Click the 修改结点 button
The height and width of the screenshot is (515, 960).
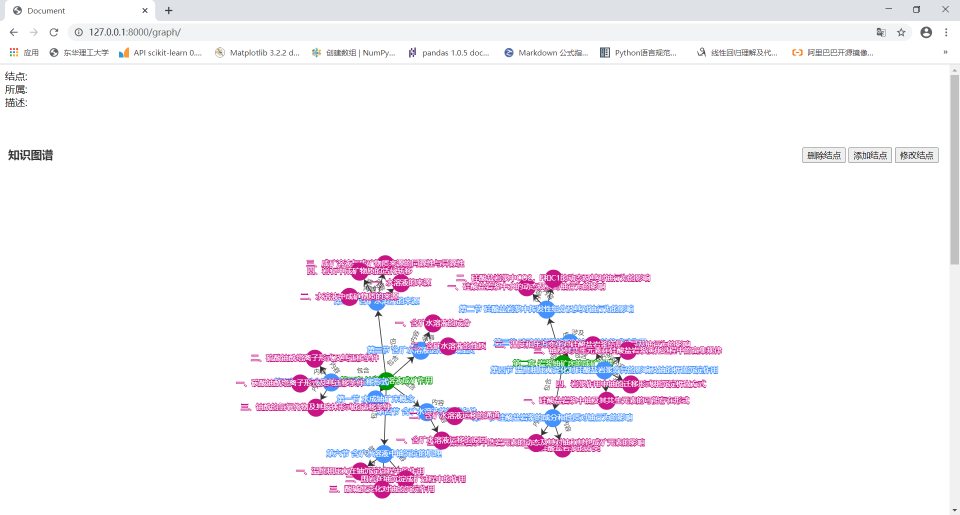pos(916,155)
